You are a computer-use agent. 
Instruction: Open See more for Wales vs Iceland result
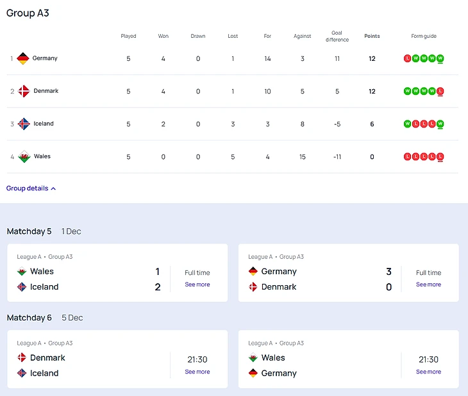(197, 285)
